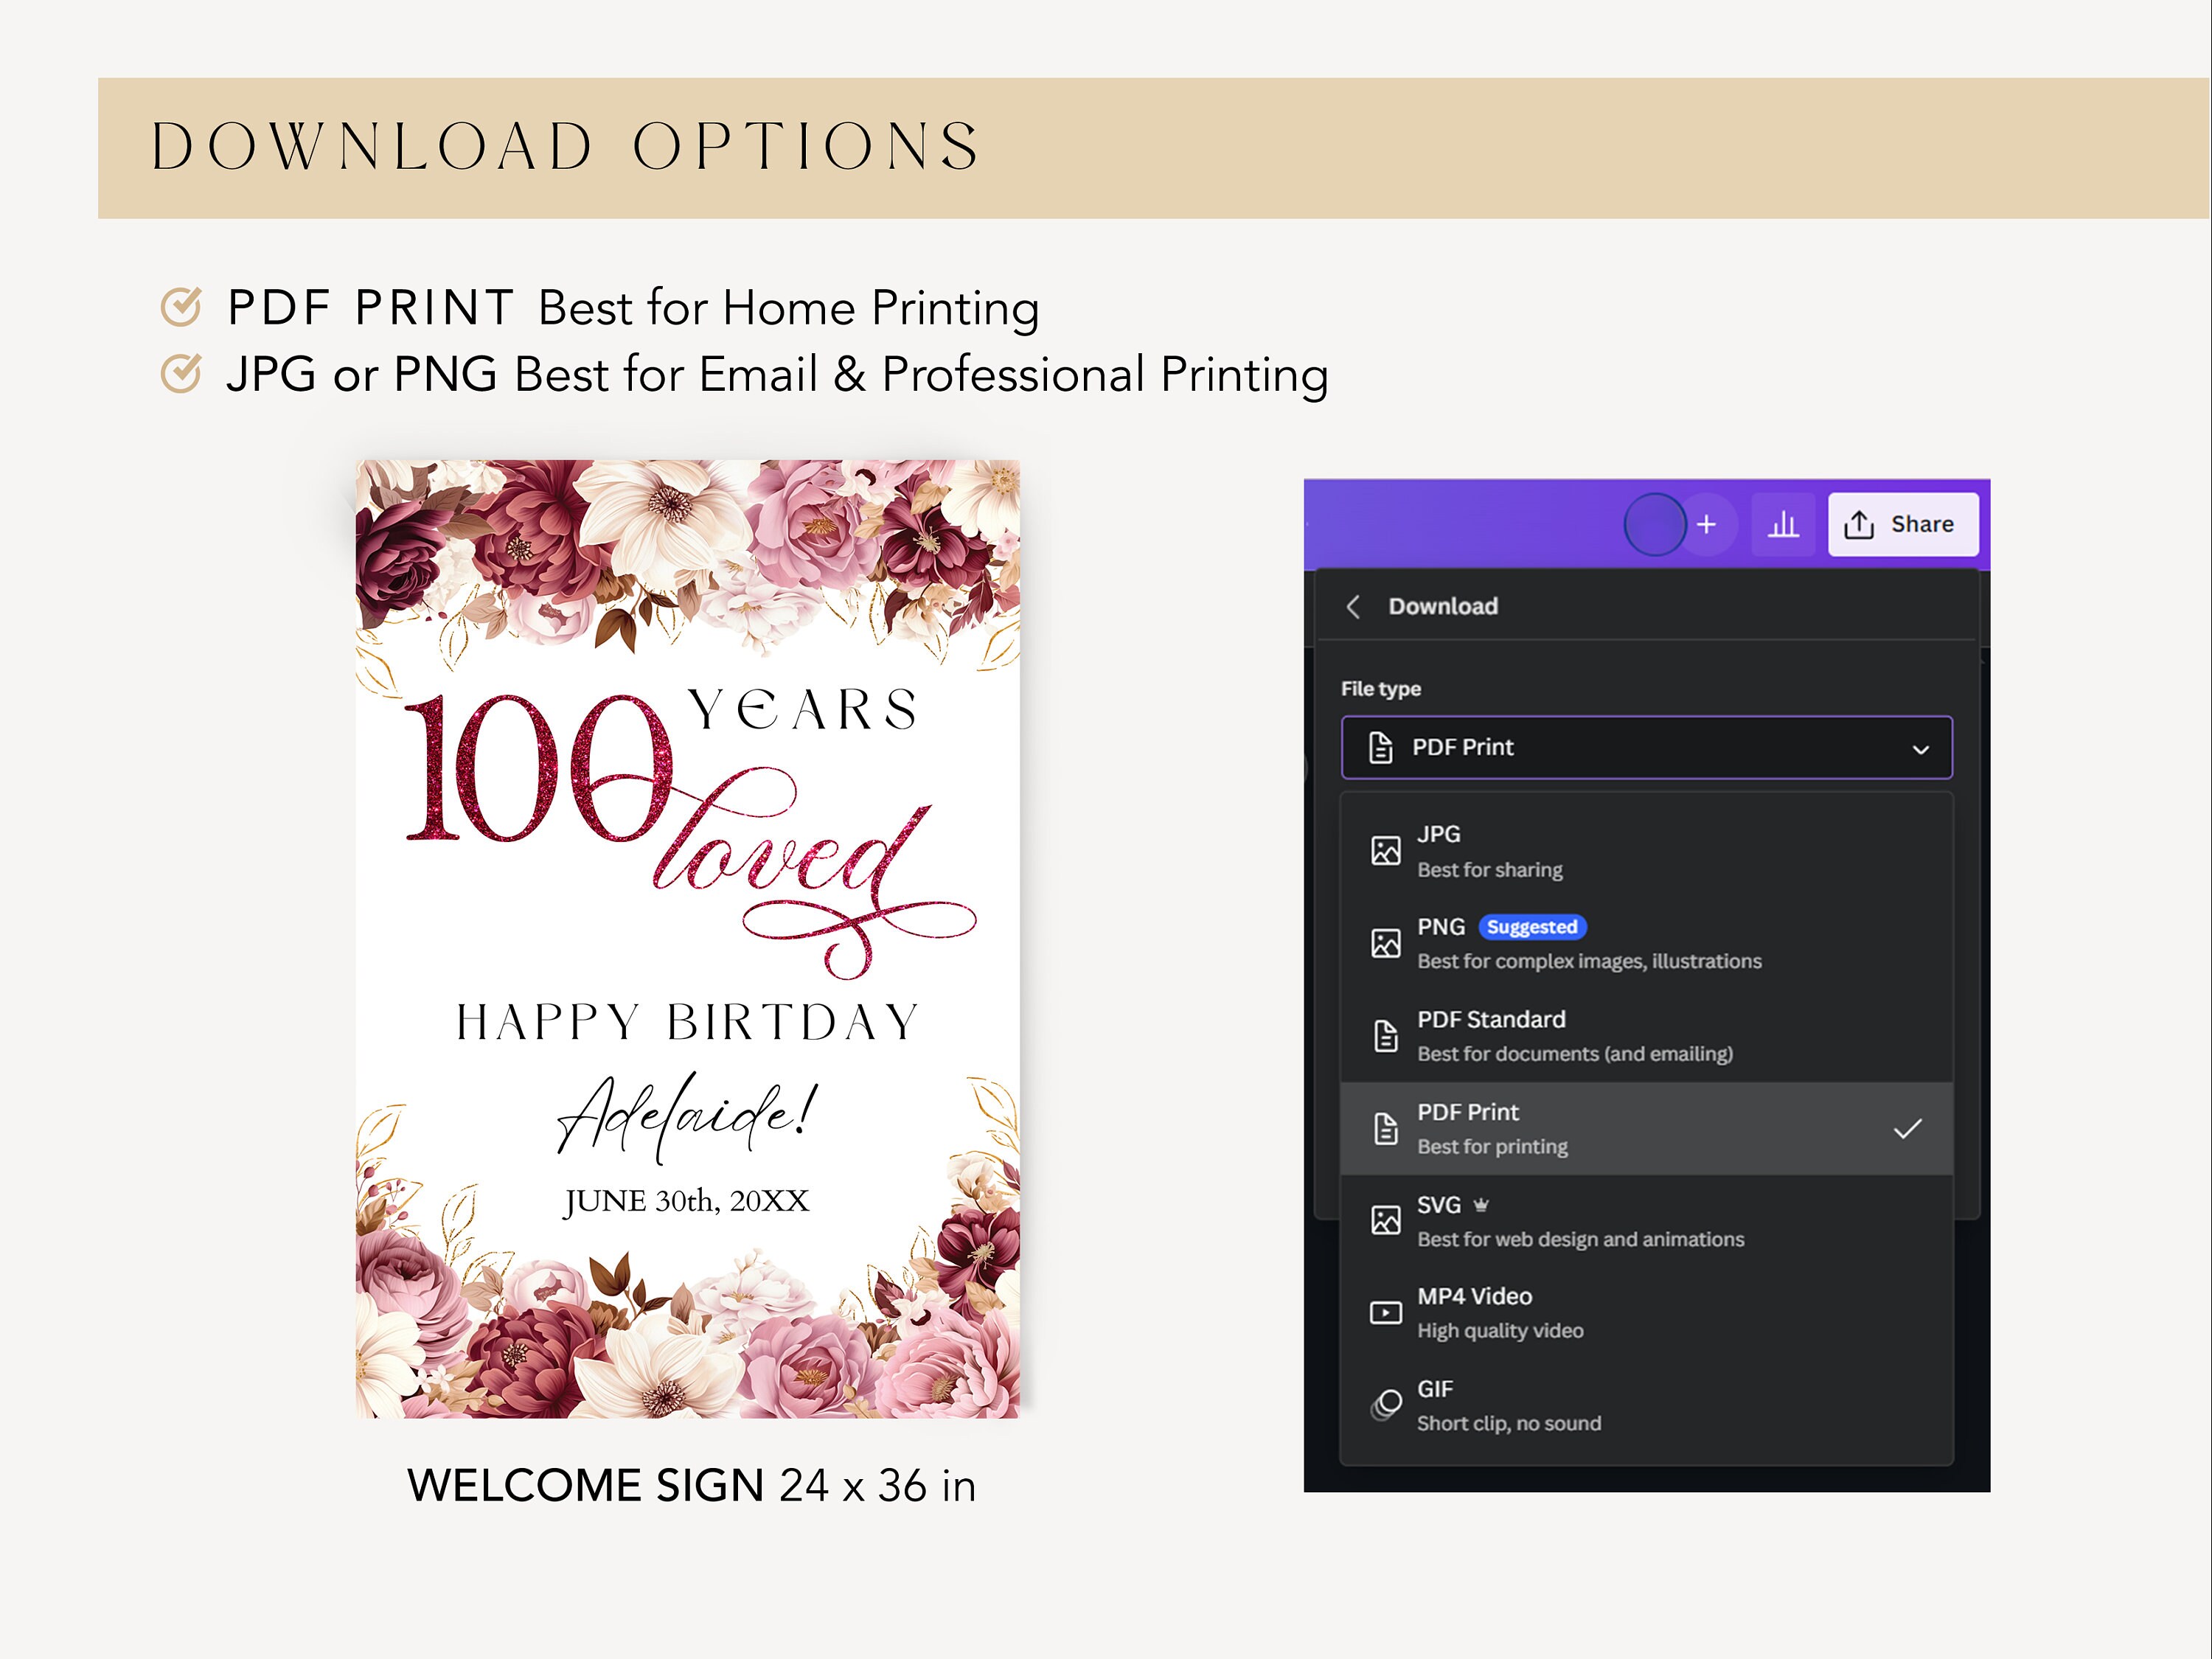Click the analytics chart icon on the toolbar
Viewport: 2212px width, 1659px height.
1786,523
